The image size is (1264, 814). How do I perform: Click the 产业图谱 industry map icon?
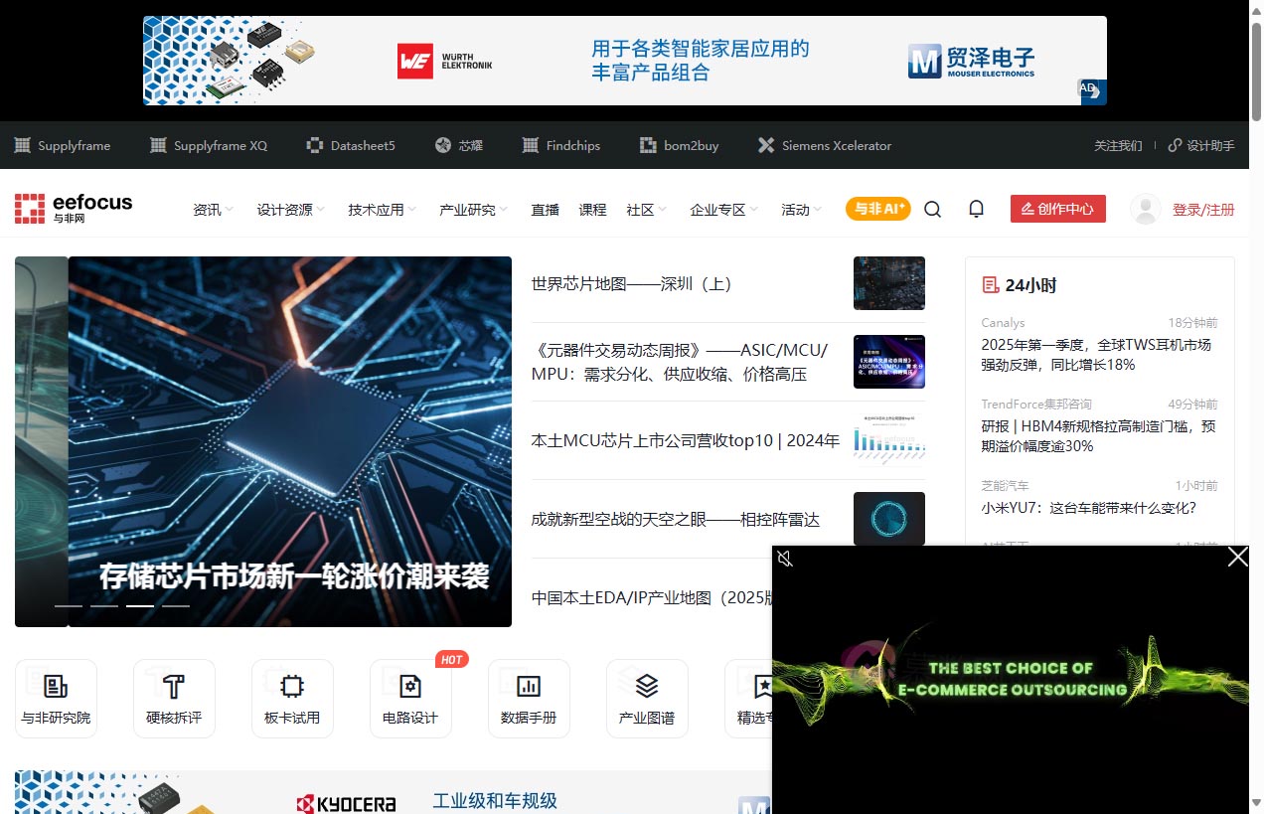point(647,697)
